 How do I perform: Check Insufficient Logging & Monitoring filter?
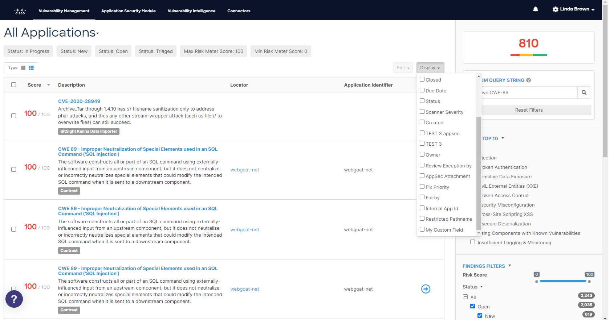pyautogui.click(x=472, y=242)
